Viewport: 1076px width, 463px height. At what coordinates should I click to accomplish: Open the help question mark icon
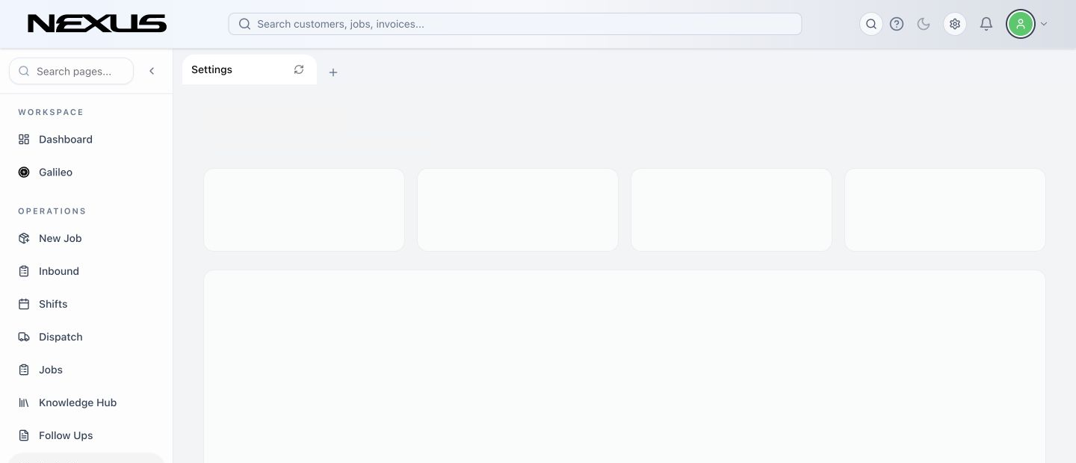897,24
